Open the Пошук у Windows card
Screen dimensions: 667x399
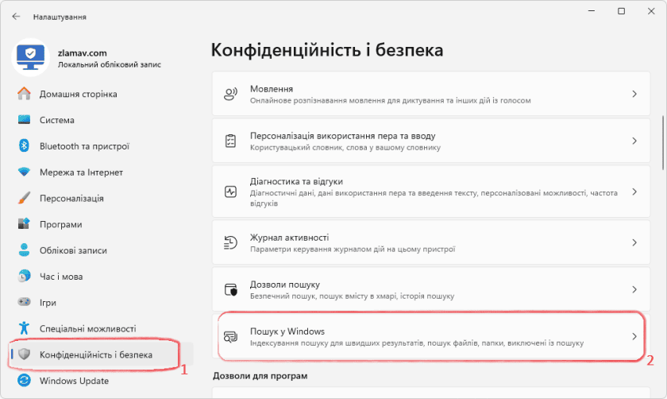pos(431,336)
